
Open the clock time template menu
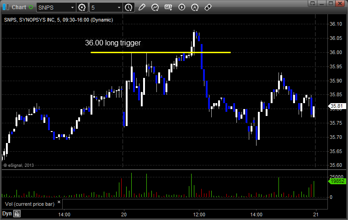click(x=128, y=8)
